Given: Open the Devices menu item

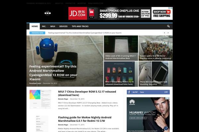Looking at the screenshot, I should 63,26.
